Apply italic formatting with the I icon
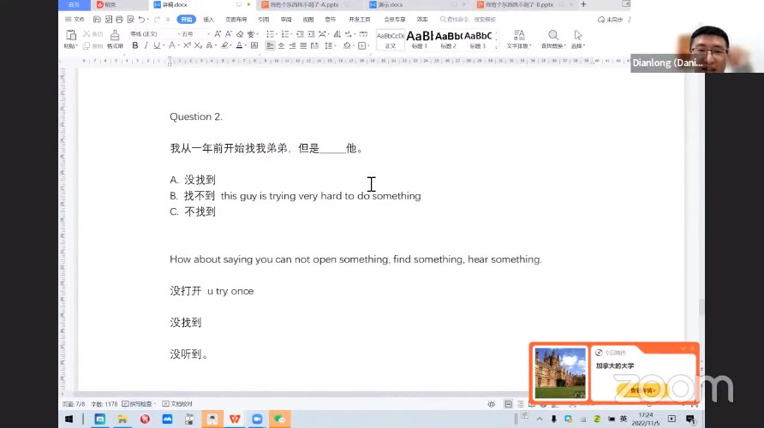 [x=146, y=45]
